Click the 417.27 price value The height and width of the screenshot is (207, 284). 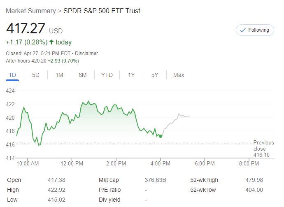click(25, 29)
